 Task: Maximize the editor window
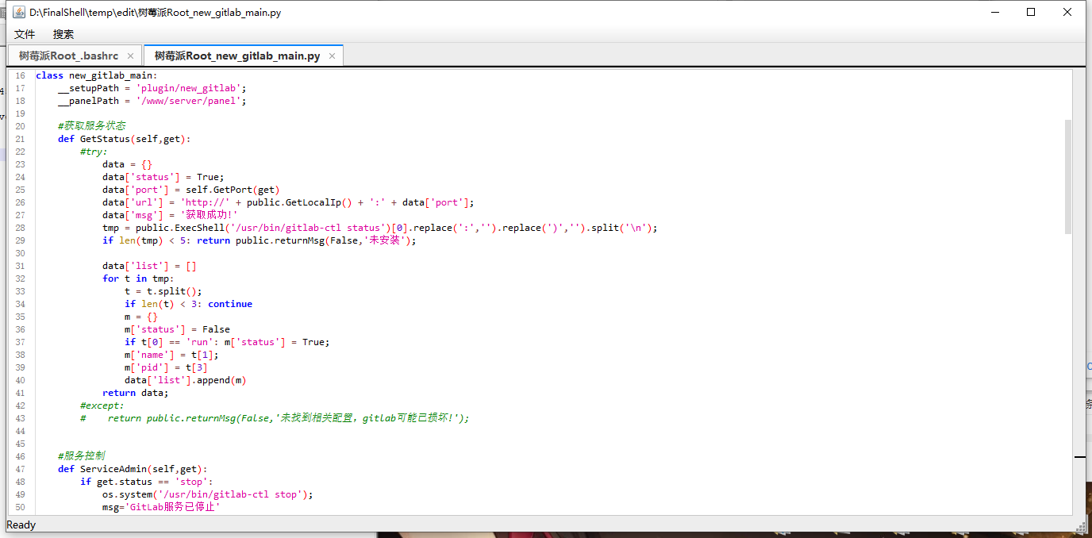coord(1031,12)
